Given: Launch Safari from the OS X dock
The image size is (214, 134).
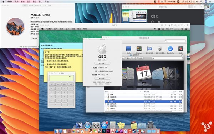Looking at the screenshot, I should [87, 125].
